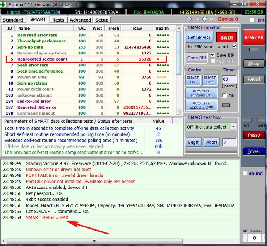
Task: Turn SMART ON in Control panel
Action: coord(193,80)
